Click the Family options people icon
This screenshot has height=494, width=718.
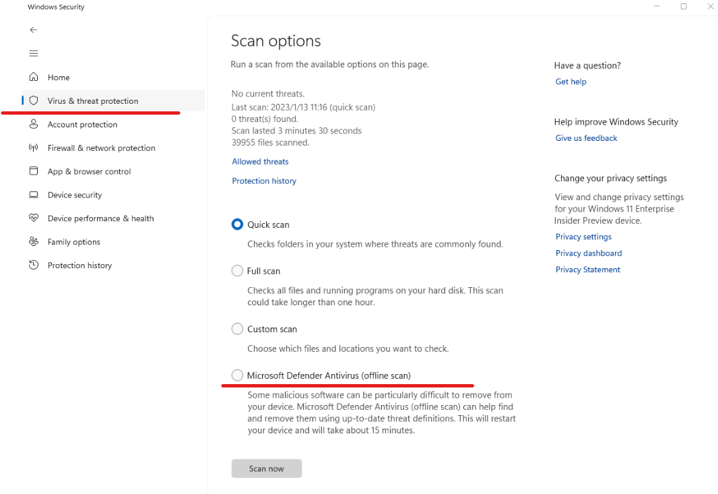[34, 241]
